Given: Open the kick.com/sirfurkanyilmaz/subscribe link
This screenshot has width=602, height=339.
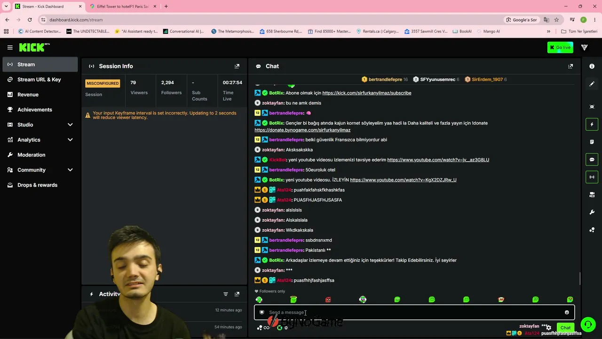Looking at the screenshot, I should [x=367, y=93].
